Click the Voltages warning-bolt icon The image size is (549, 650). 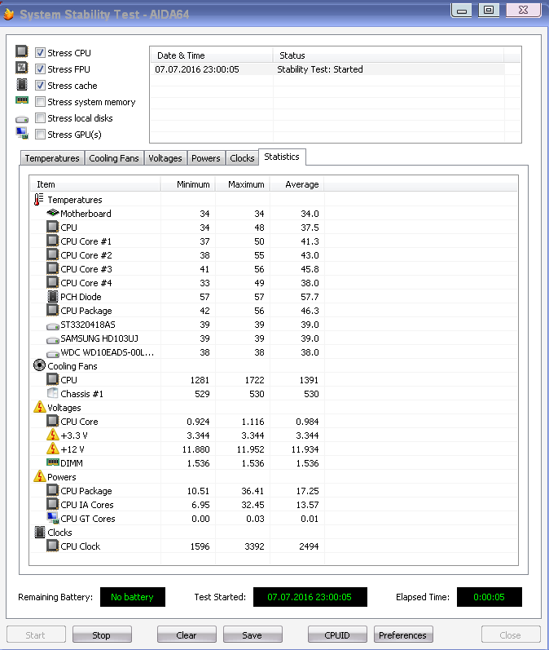click(x=39, y=407)
